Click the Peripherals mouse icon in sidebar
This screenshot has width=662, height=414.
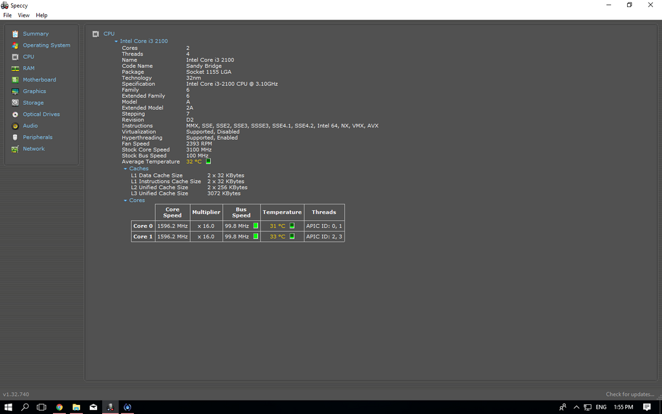click(16, 137)
